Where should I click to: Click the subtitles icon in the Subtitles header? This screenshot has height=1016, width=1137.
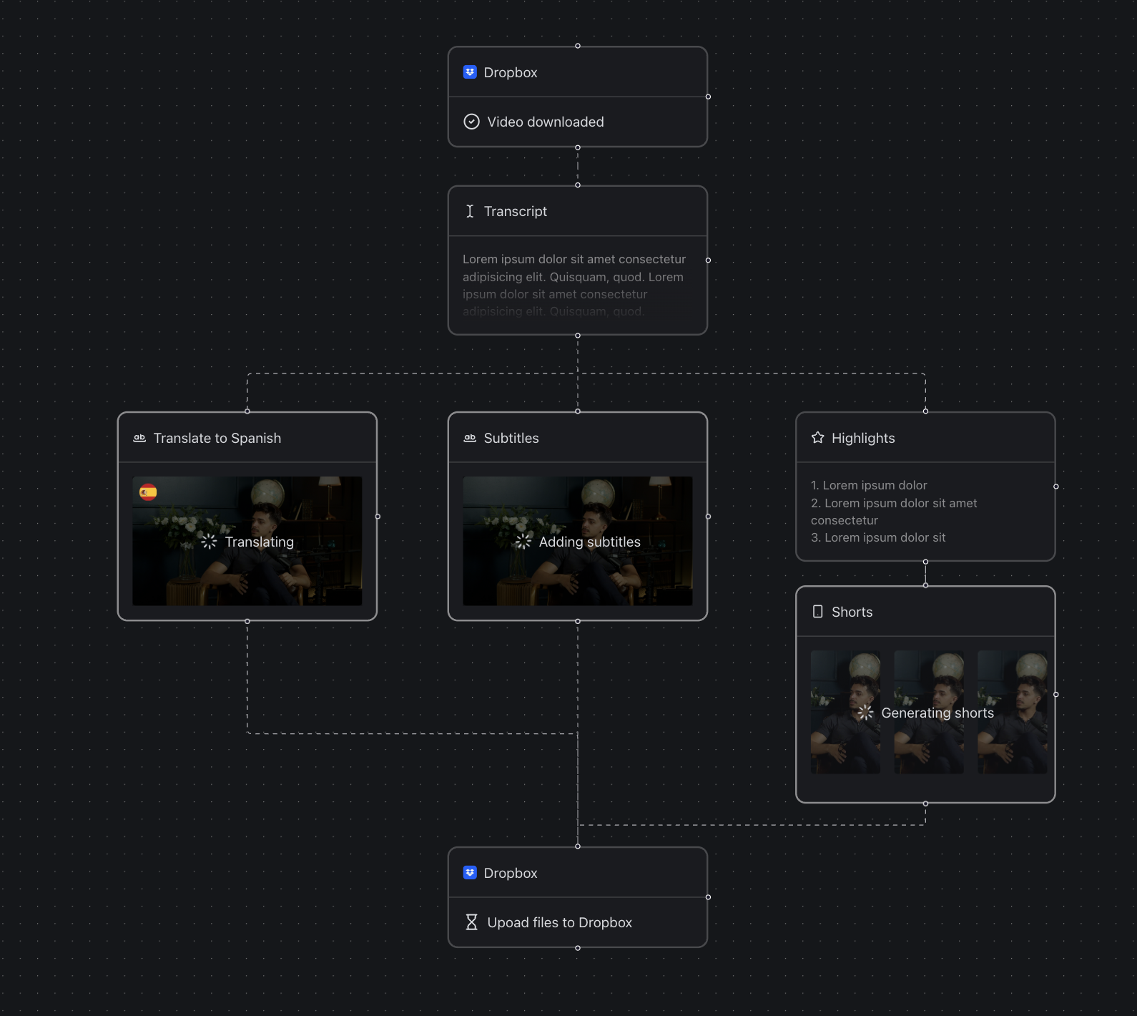click(470, 438)
